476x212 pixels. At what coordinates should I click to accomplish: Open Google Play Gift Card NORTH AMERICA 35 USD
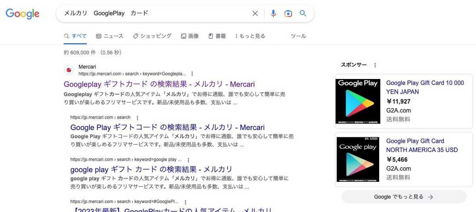[422, 145]
